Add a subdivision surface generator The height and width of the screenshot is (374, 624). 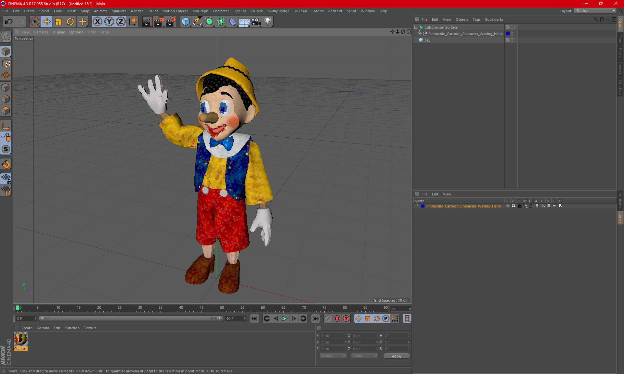tap(209, 22)
